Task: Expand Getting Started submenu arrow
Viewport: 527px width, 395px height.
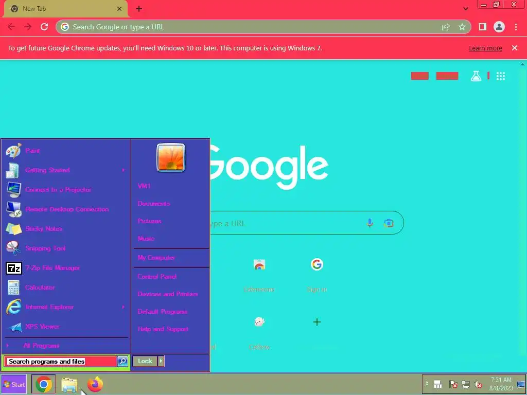Action: point(124,170)
